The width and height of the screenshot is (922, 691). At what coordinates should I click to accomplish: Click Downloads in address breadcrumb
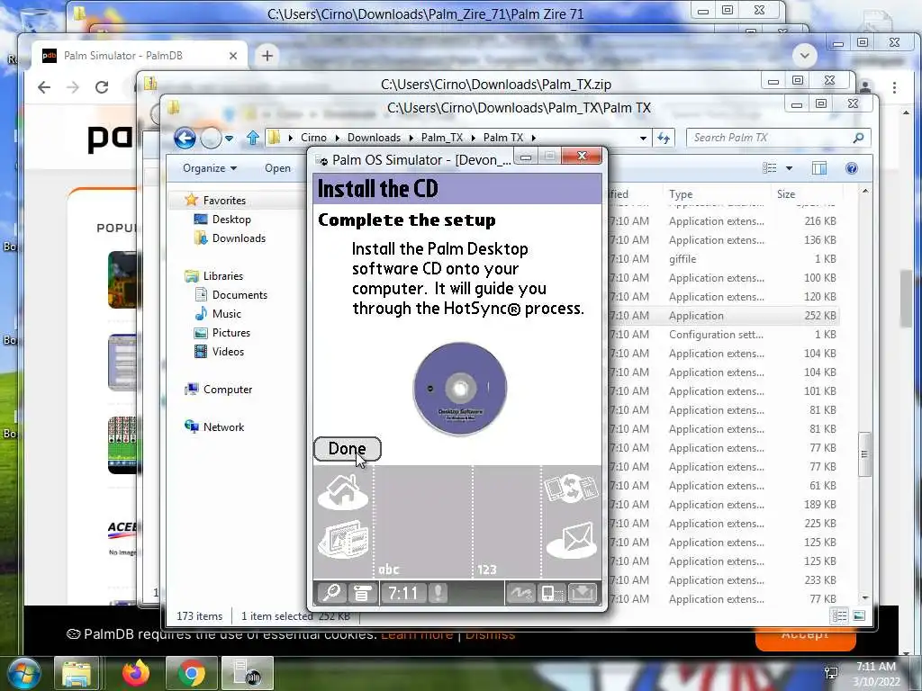point(374,138)
